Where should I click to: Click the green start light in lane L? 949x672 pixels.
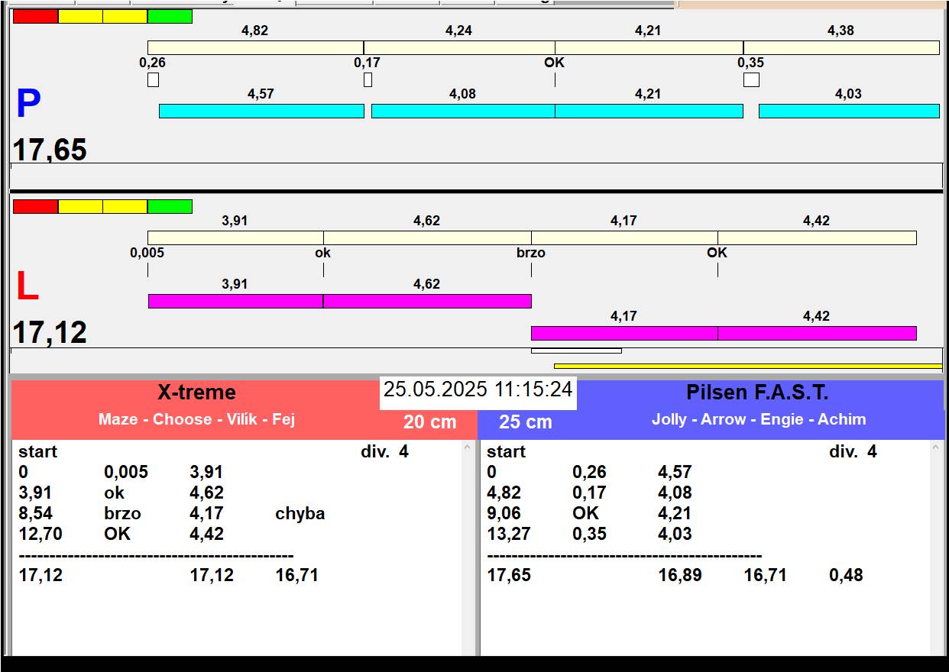(x=170, y=206)
